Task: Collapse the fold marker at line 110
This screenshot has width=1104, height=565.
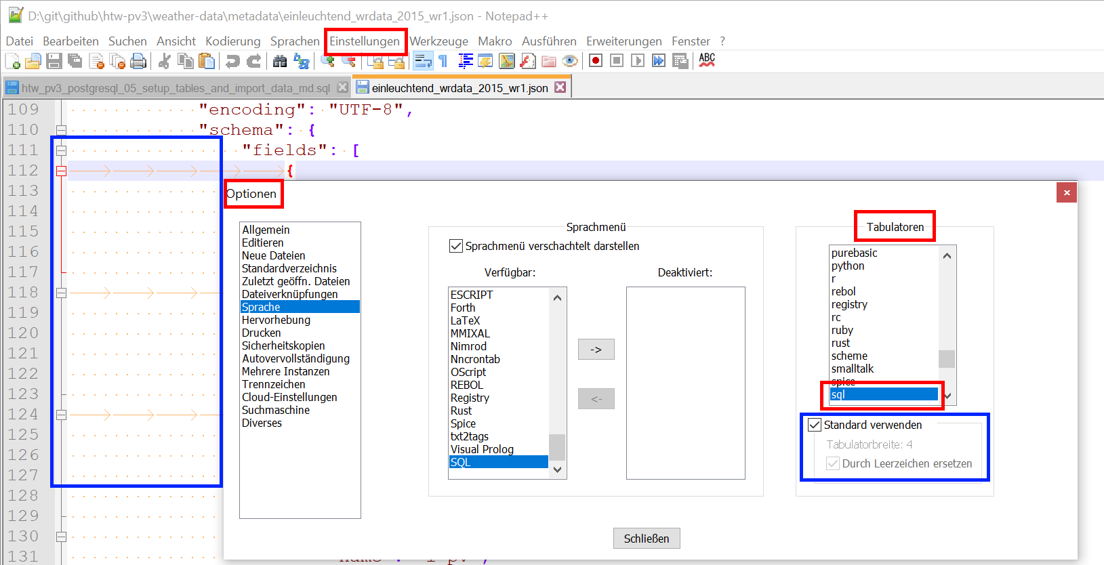Action: [x=61, y=130]
